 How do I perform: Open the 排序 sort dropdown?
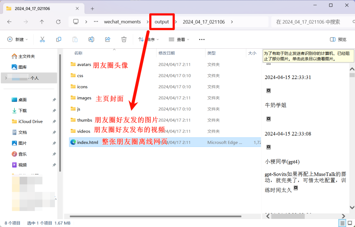(x=149, y=39)
